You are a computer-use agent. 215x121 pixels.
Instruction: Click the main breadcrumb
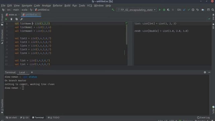pyautogui.click(x=16, y=10)
